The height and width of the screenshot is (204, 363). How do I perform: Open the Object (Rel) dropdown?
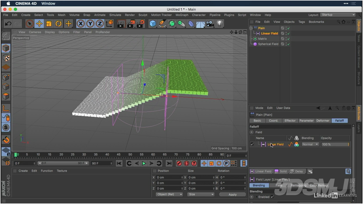[x=169, y=194]
